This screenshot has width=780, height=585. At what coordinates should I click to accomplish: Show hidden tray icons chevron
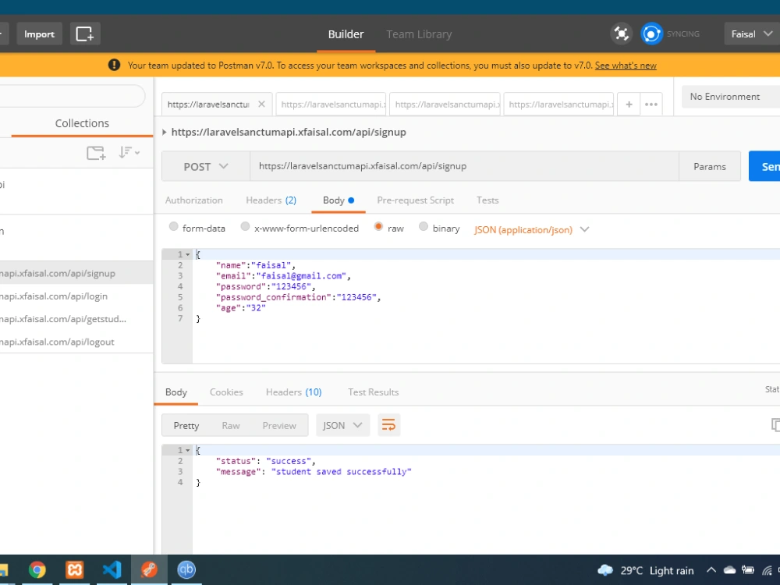tap(711, 570)
